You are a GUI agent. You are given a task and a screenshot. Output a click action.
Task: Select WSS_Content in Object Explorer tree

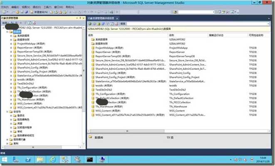click(x=30, y=104)
